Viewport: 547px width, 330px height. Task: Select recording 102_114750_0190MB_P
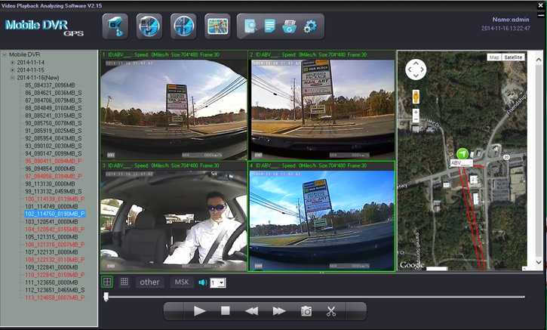55,214
